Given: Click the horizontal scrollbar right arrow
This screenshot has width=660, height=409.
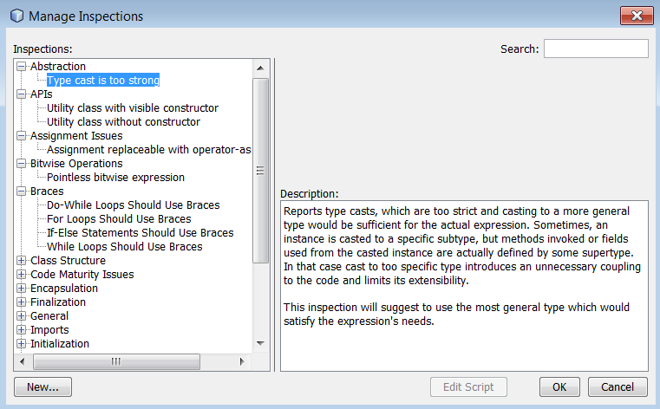Looking at the screenshot, I should (244, 360).
